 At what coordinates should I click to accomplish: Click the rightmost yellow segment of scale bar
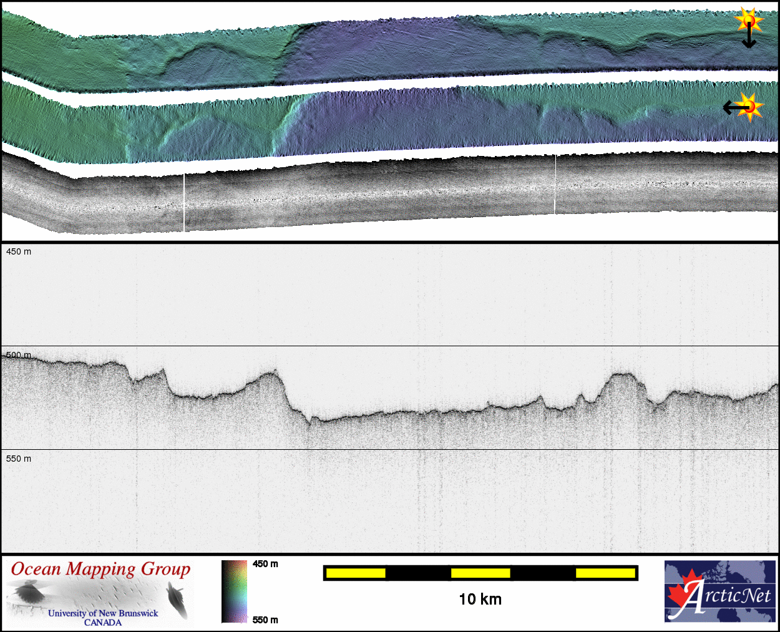point(605,573)
